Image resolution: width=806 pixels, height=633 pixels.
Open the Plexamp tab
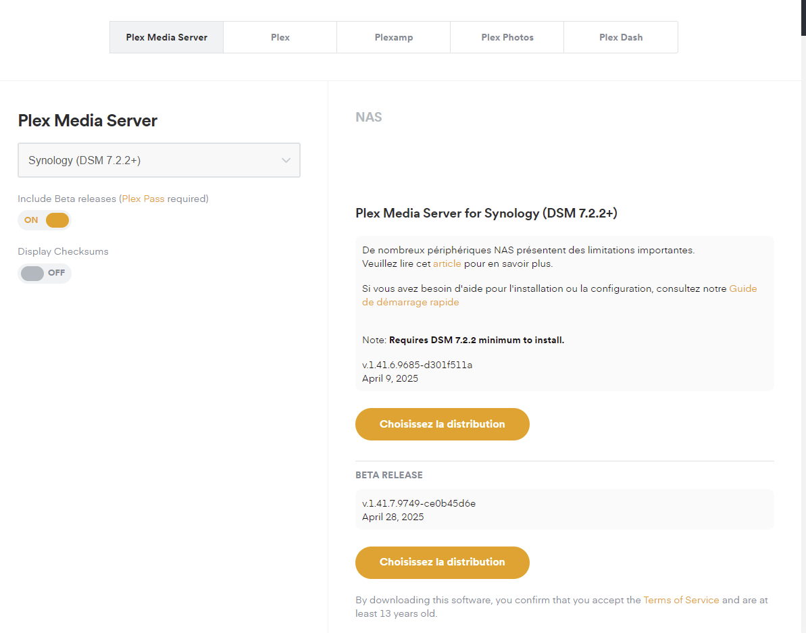pos(394,37)
